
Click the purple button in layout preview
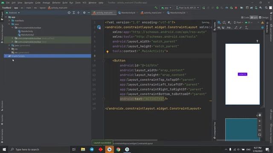coord(243,74)
